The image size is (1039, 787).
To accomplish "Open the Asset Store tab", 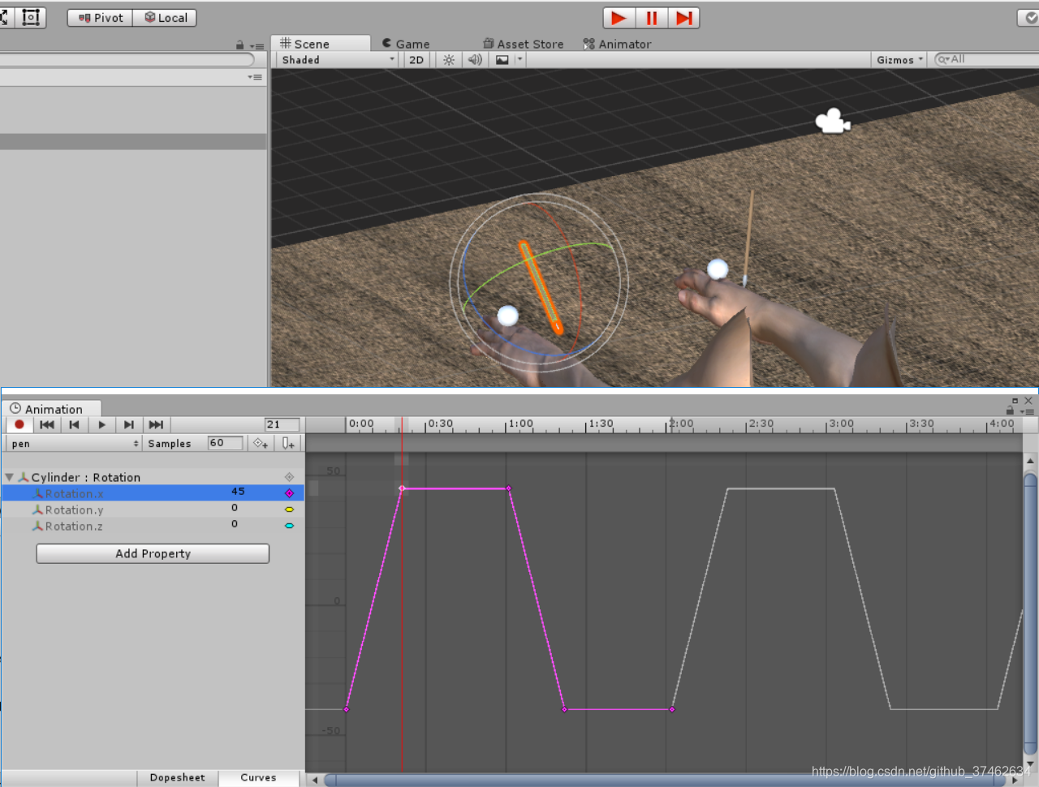I will pyautogui.click(x=523, y=44).
